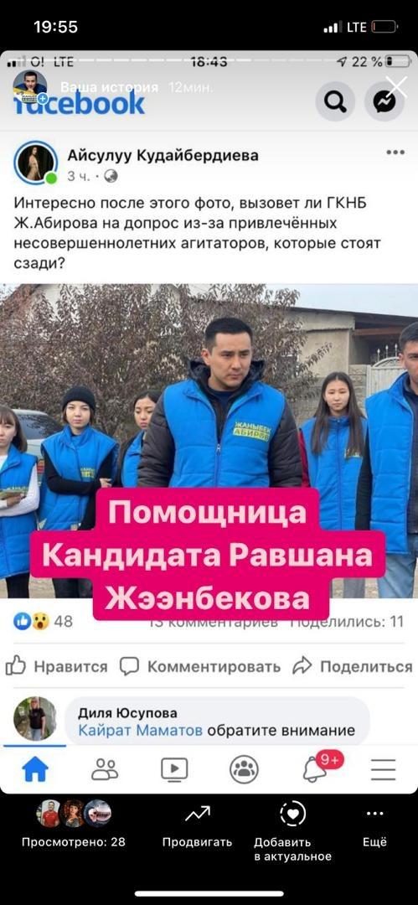View story viewers list Просмотрено: 28
Image resolution: width=418 pixels, height=905 pixels.
tap(74, 825)
